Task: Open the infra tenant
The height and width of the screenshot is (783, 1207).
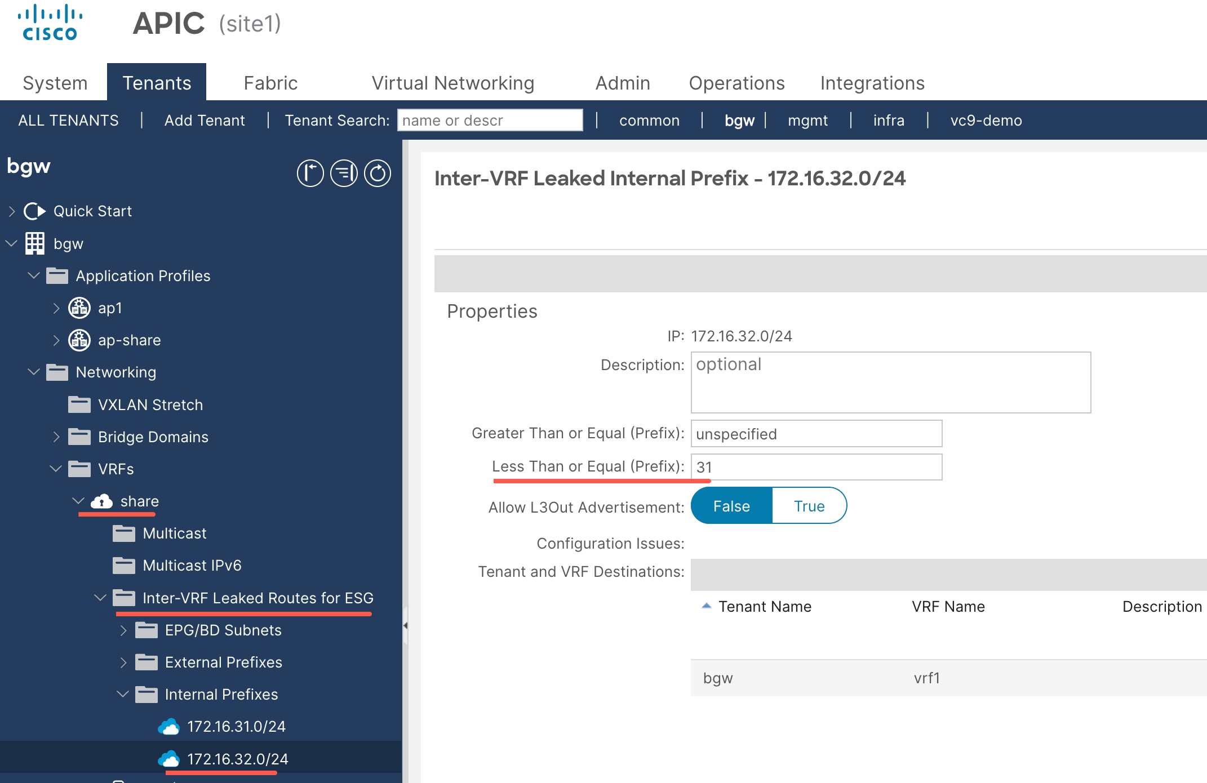Action: (889, 120)
